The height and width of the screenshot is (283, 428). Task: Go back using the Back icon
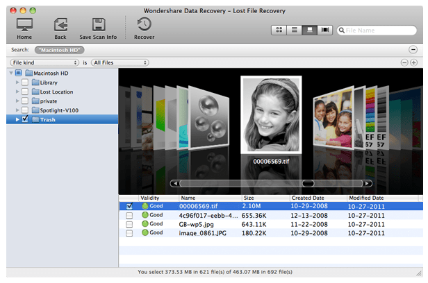click(60, 24)
